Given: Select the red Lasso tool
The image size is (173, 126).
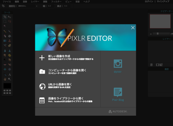Looking at the screenshot, I should [x=10, y=21].
